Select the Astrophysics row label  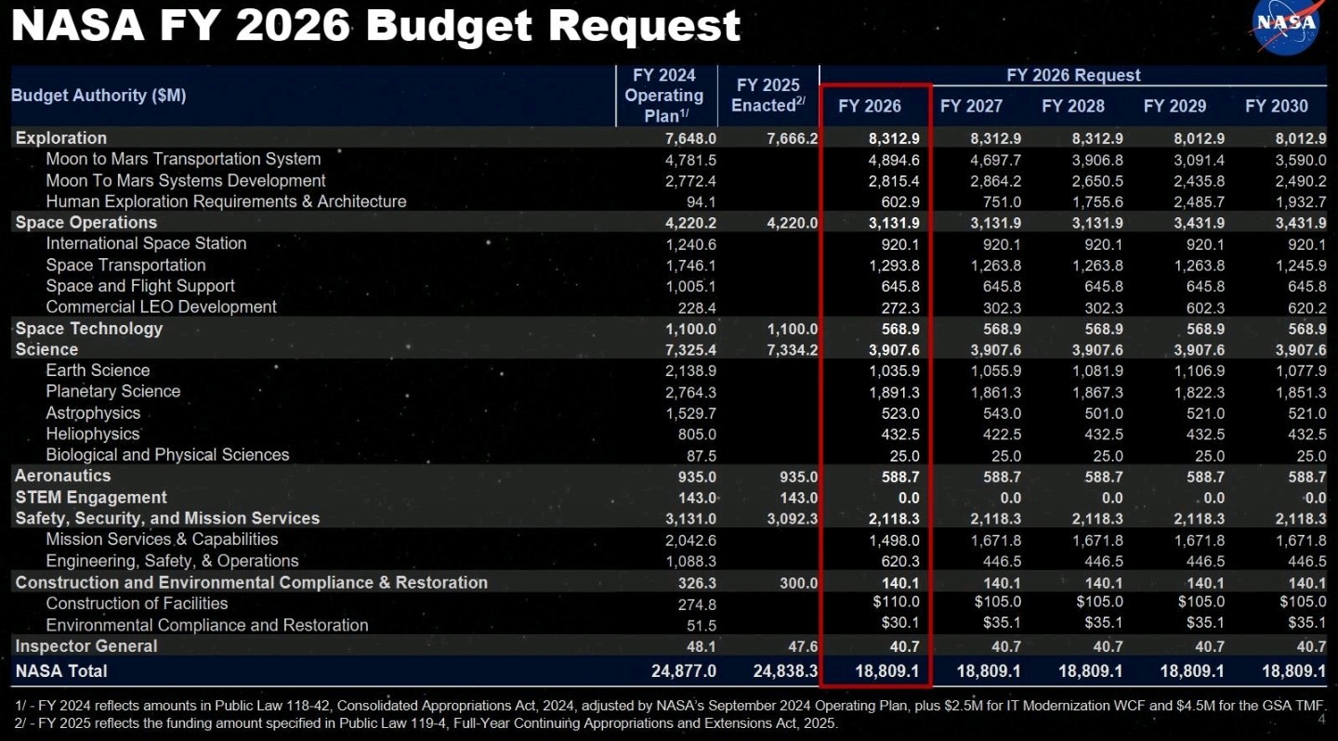tap(93, 412)
